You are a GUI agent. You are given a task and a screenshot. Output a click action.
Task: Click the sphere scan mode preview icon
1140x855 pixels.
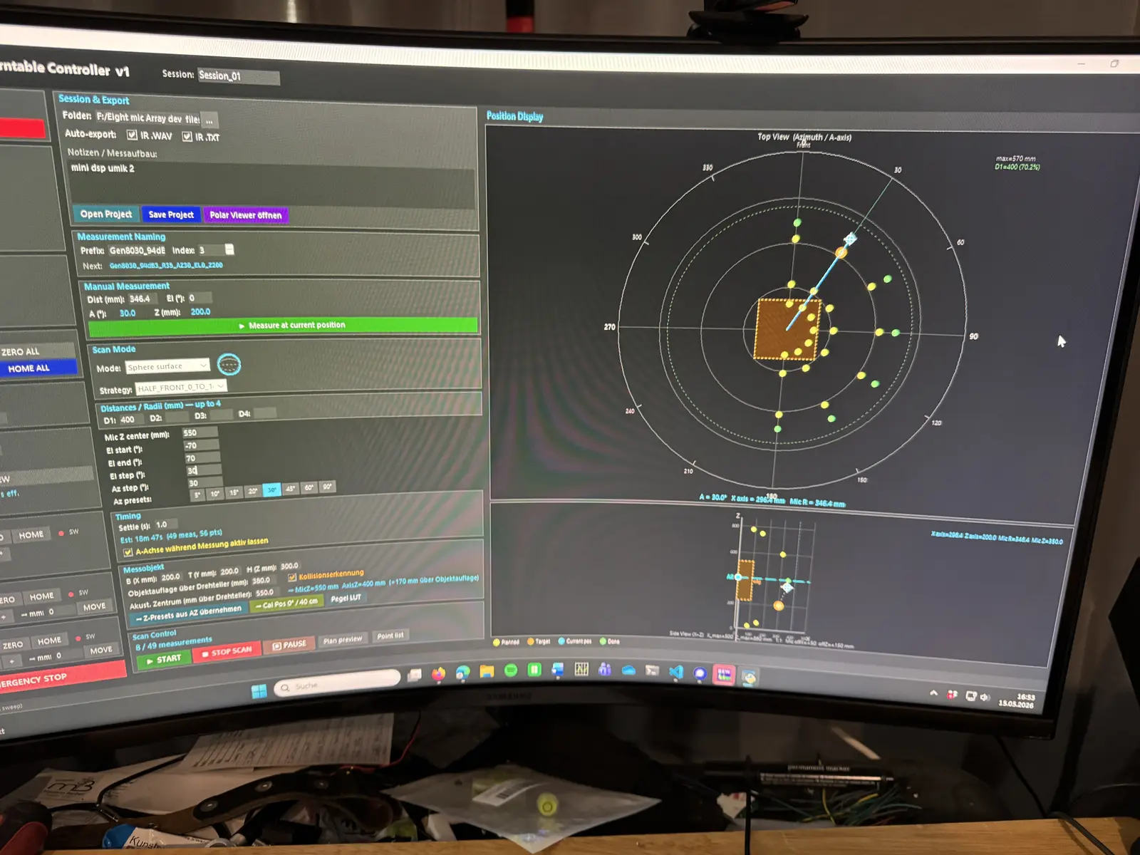coord(229,364)
